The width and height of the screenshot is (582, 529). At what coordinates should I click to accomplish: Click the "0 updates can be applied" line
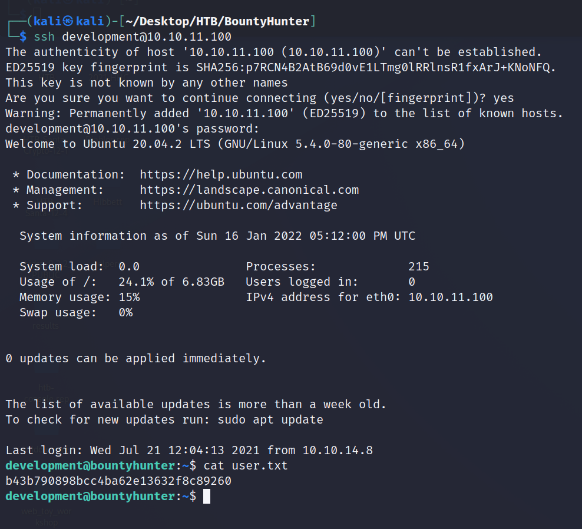(x=135, y=358)
